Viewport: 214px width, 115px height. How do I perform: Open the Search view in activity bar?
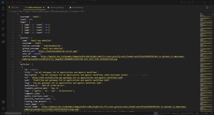click(x=3, y=15)
